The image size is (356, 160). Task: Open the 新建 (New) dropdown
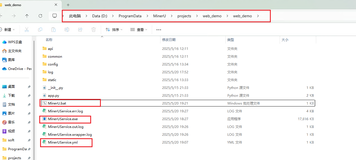point(7,30)
